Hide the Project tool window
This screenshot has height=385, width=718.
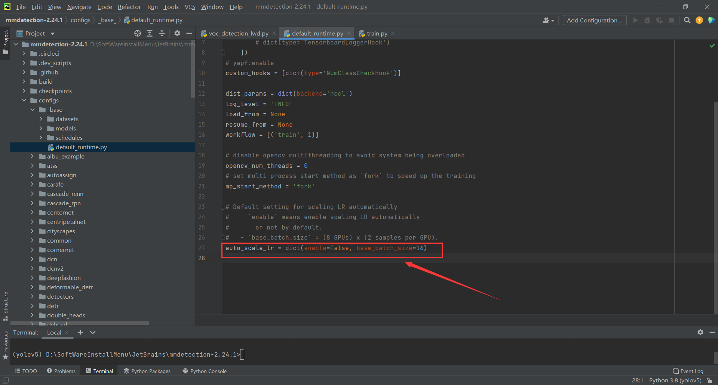(x=189, y=33)
